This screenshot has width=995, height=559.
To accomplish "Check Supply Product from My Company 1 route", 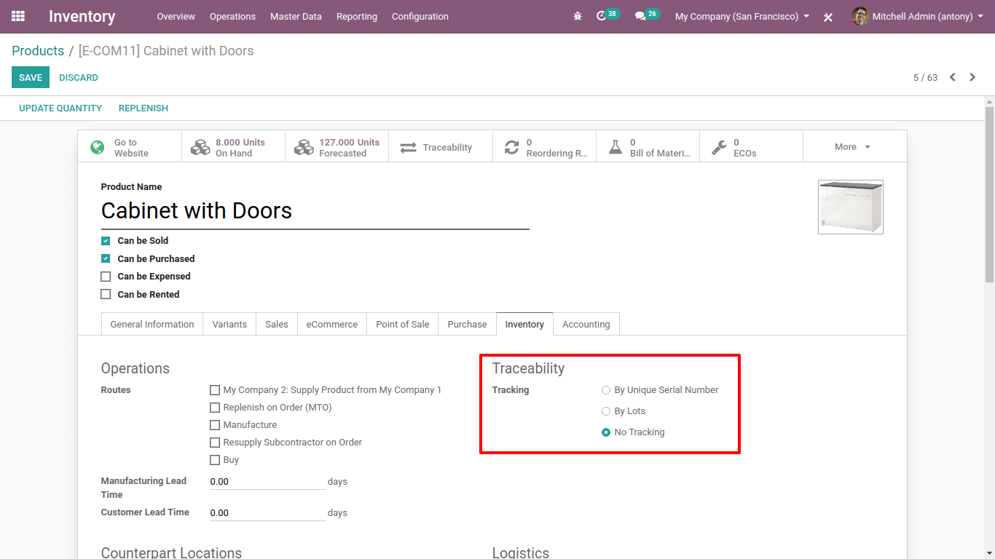I will [215, 390].
